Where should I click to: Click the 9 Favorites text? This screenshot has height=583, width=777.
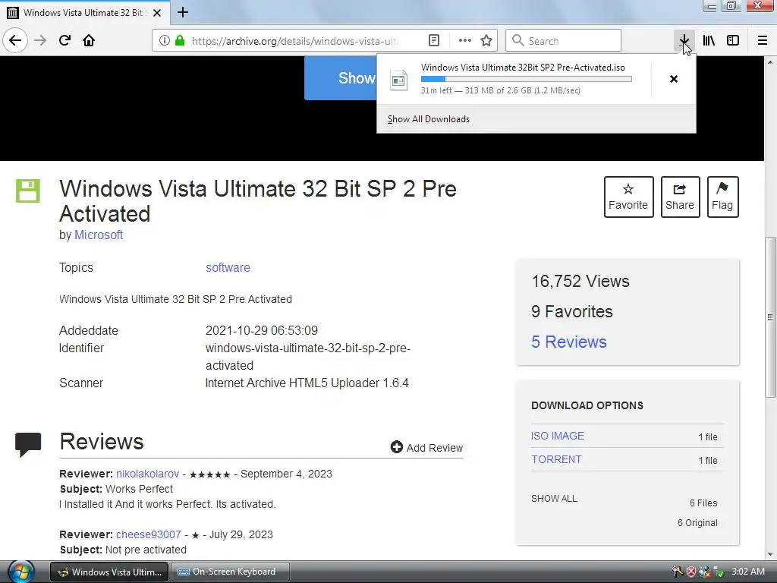coord(572,311)
